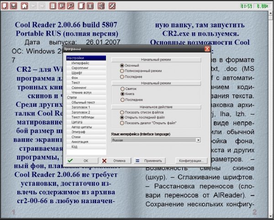
Task: Open the tools Settings toolbar icon
Action: coord(112,6)
